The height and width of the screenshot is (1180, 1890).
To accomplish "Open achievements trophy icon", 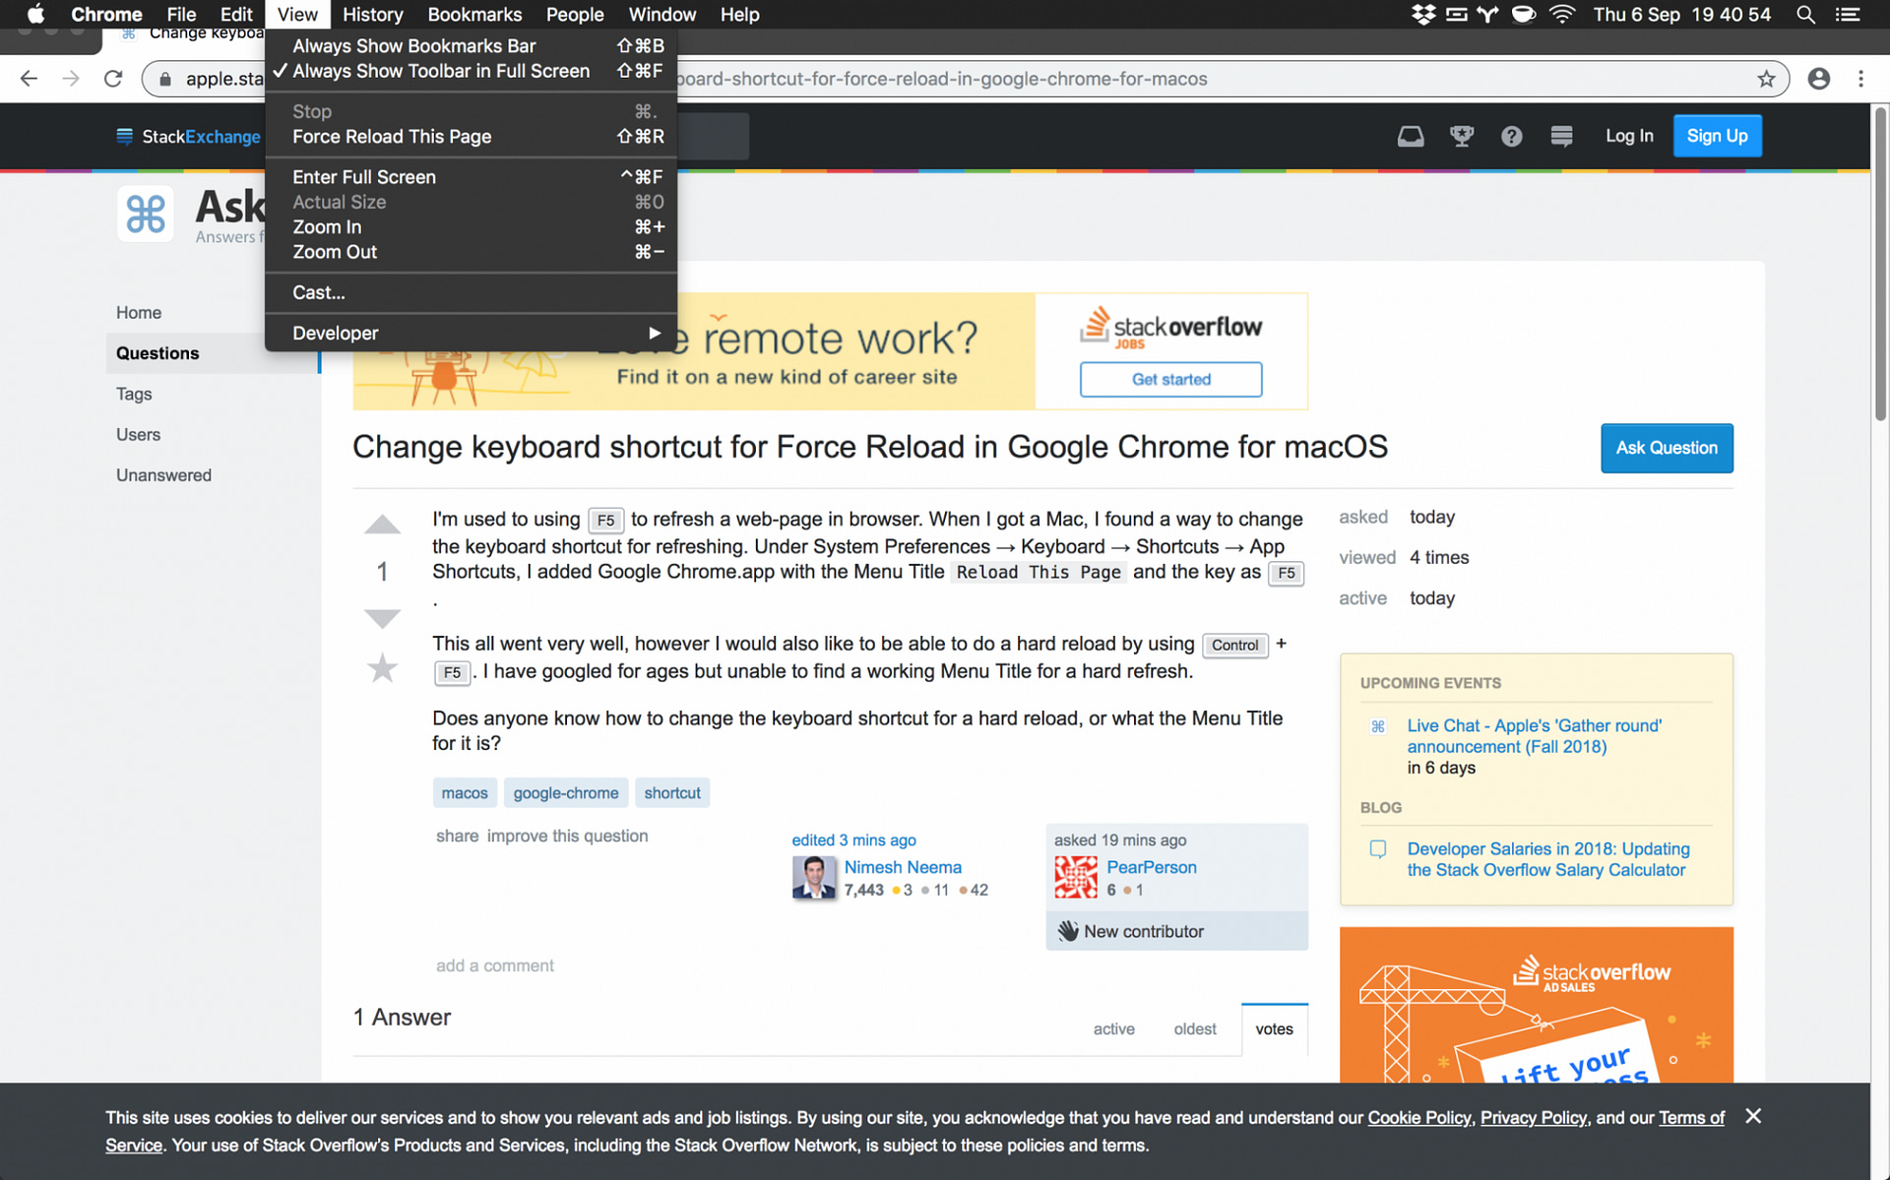I will click(x=1462, y=136).
